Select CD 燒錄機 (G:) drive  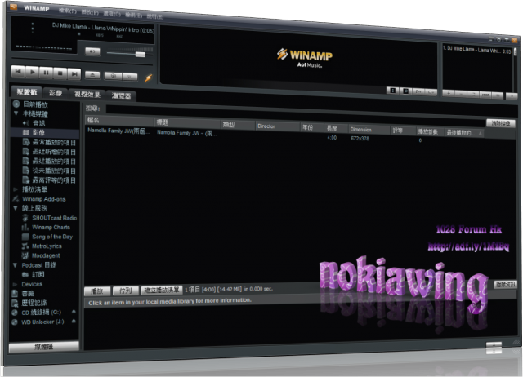(41, 313)
